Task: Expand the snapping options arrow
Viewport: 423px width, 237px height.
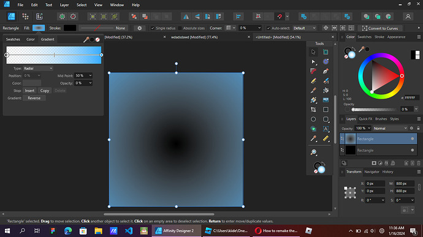Action: coord(288,17)
